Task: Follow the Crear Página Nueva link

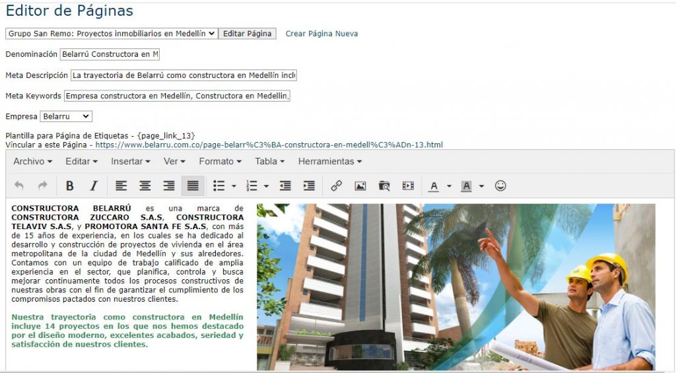Action: [x=321, y=34]
